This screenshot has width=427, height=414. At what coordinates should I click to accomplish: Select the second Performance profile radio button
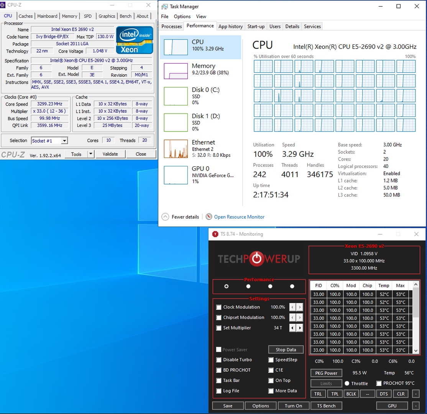tap(248, 286)
